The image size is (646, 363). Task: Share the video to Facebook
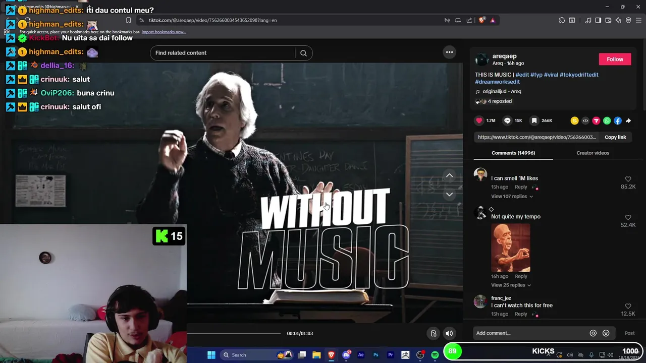[x=618, y=120]
